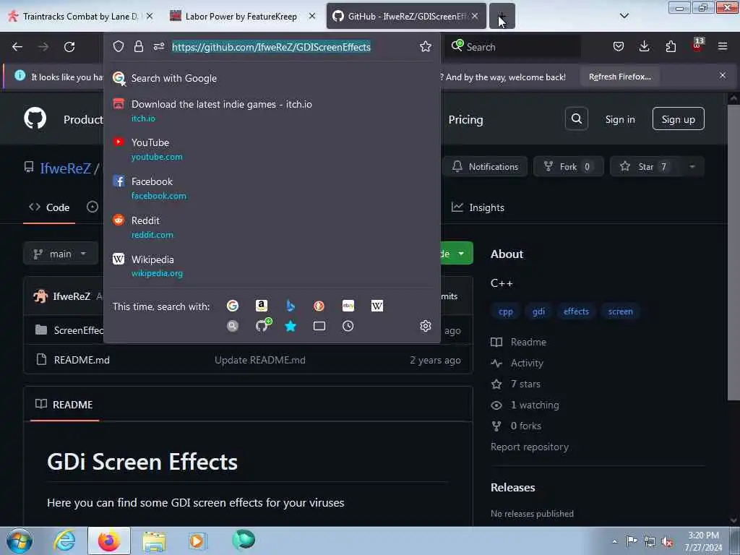Click the Refresh Firefox button
The height and width of the screenshot is (555, 740).
tap(619, 77)
